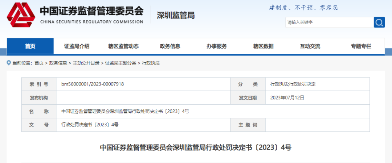This screenshot has width=392, height=163.
Task: Open the 辖区监管动态 menu
Action: [x=123, y=46]
